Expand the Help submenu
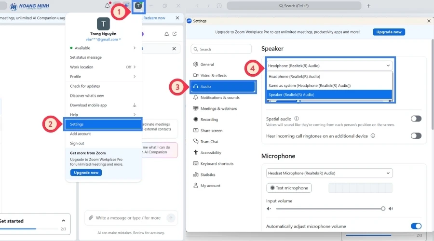 (x=135, y=115)
